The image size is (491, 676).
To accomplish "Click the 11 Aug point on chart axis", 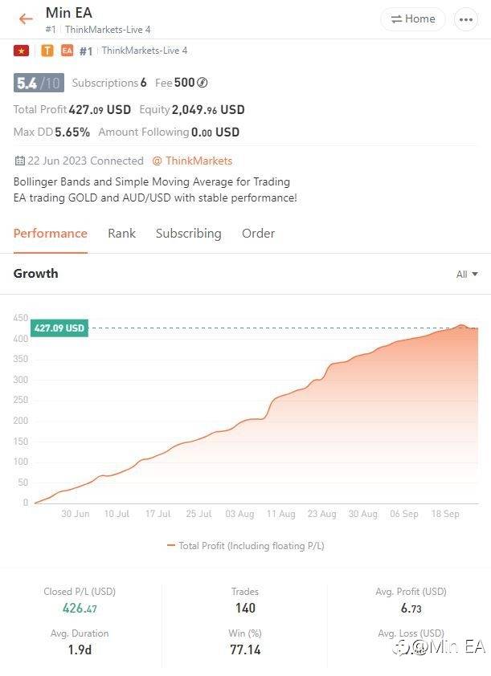I will tap(281, 514).
